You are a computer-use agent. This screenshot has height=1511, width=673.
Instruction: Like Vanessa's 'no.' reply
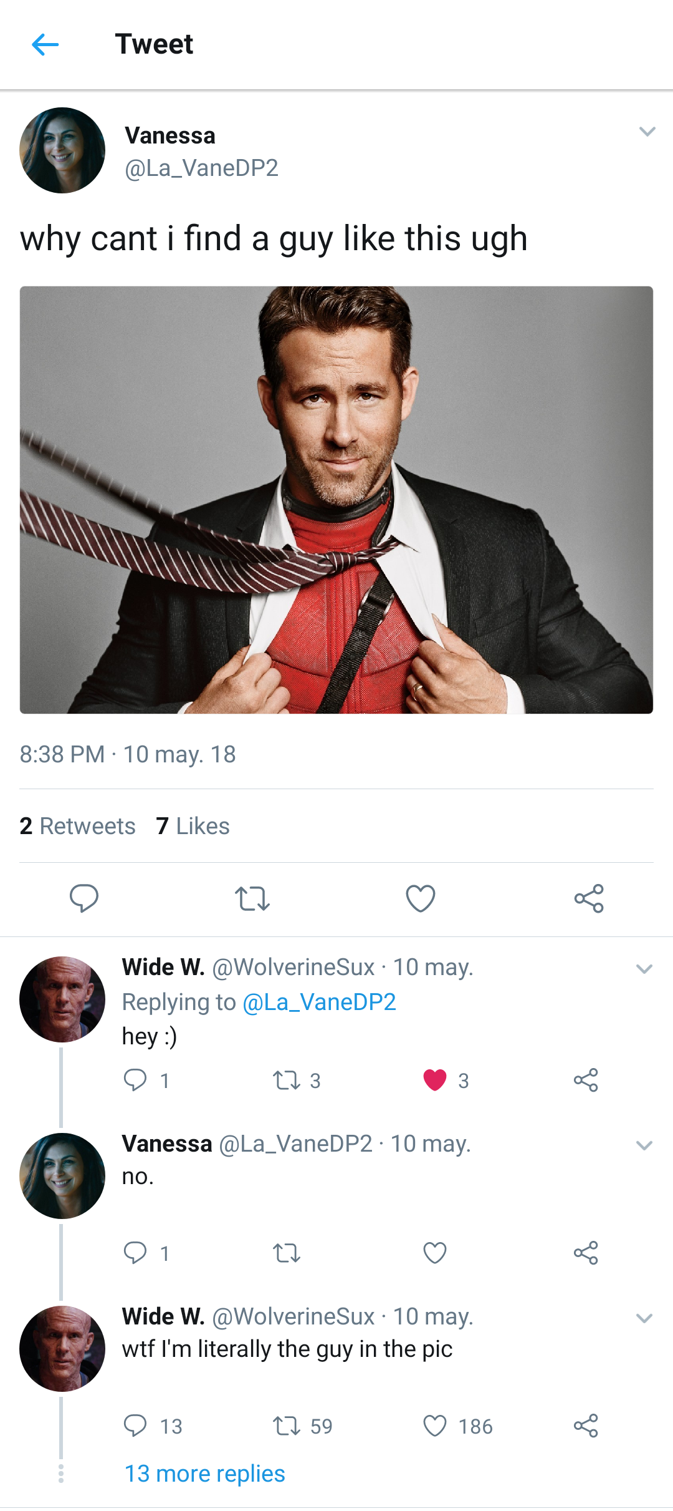point(435,1253)
